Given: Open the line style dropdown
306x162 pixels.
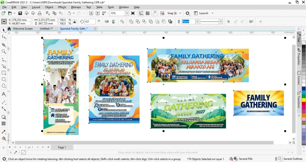Looking at the screenshot, I should coord(221,22).
